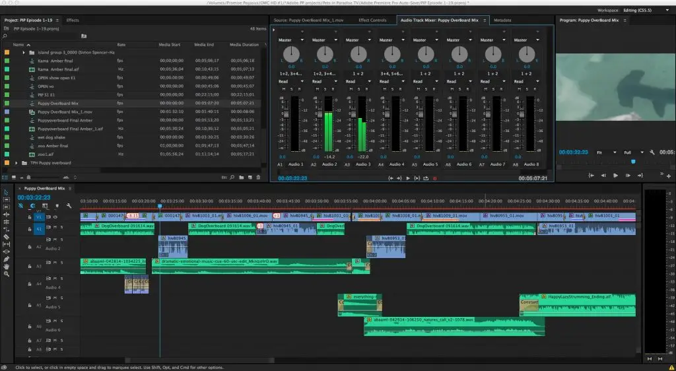Click the record button in Audio Track Mixer

pyautogui.click(x=434, y=178)
